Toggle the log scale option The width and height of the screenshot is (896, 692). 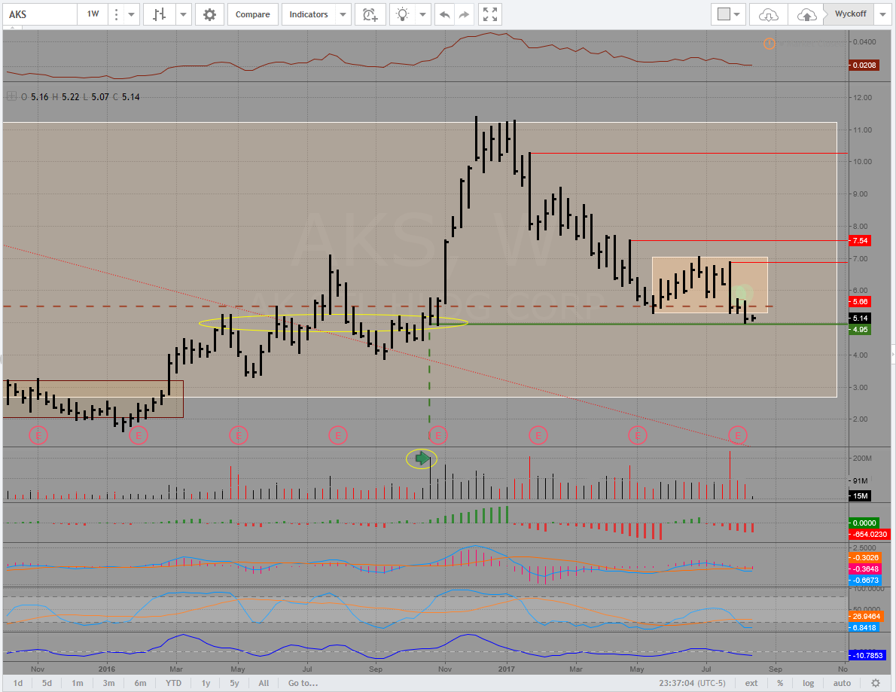point(808,683)
